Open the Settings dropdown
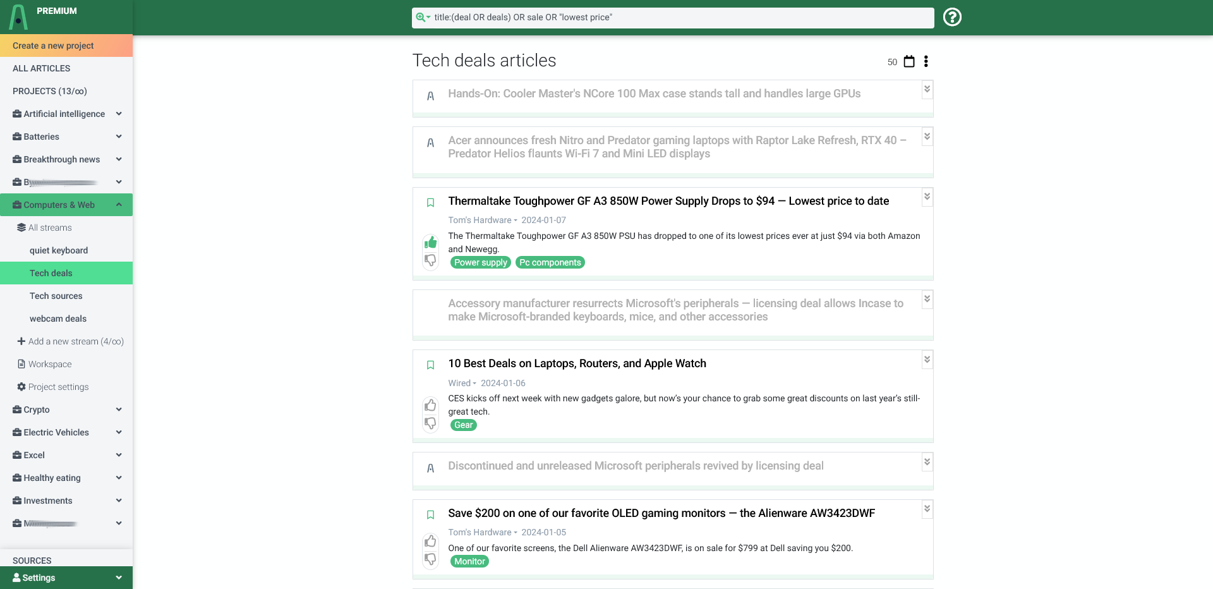The image size is (1213, 589). pyautogui.click(x=66, y=578)
